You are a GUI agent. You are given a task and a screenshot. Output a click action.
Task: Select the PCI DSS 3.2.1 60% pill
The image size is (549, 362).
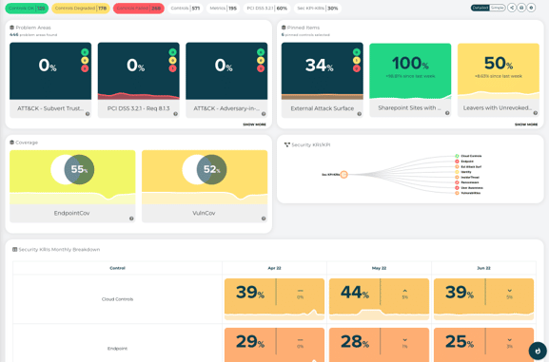pos(266,8)
